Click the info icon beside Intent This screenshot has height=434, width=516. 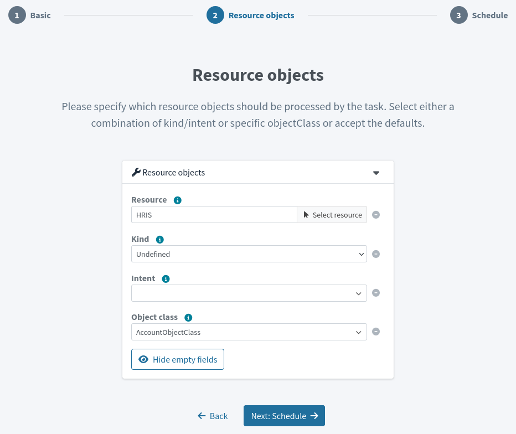point(166,278)
